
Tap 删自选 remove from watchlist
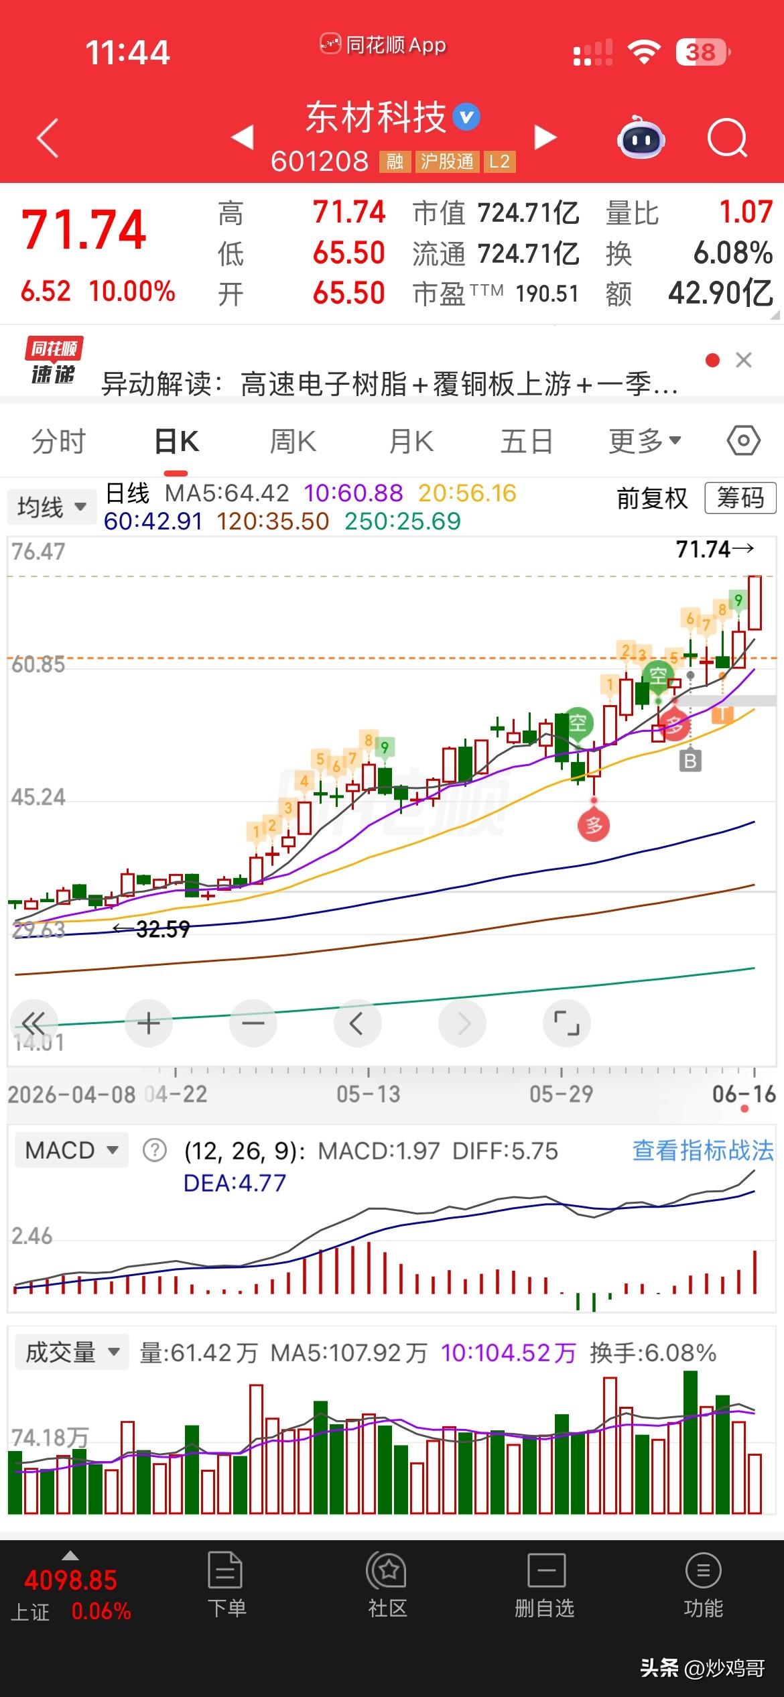tap(545, 1585)
